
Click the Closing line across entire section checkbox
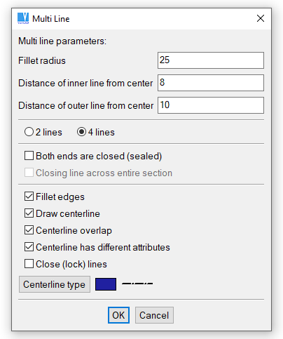29,173
